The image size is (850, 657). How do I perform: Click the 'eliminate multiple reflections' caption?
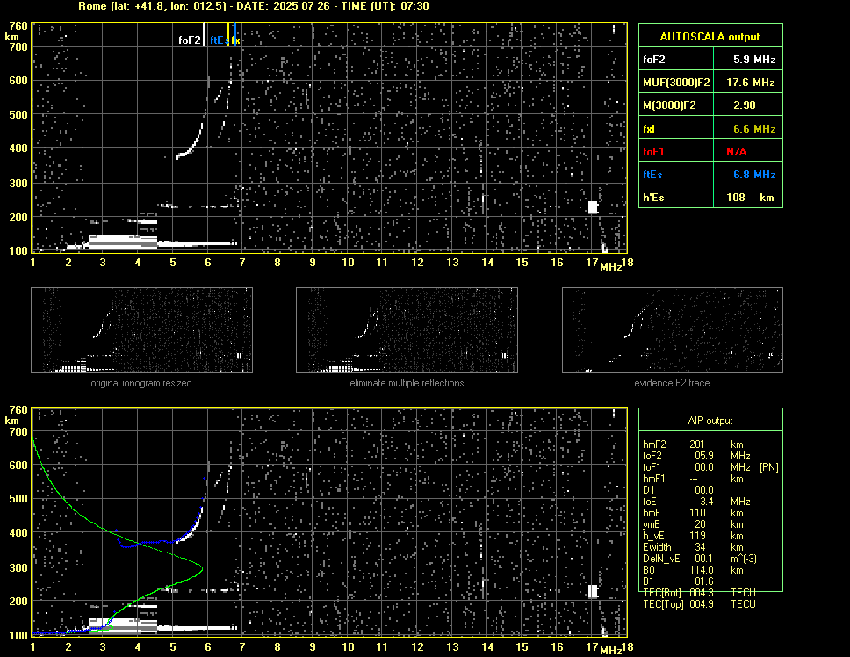point(407,383)
